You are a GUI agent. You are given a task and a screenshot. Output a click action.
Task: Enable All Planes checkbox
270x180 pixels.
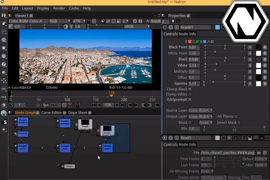[236, 116]
